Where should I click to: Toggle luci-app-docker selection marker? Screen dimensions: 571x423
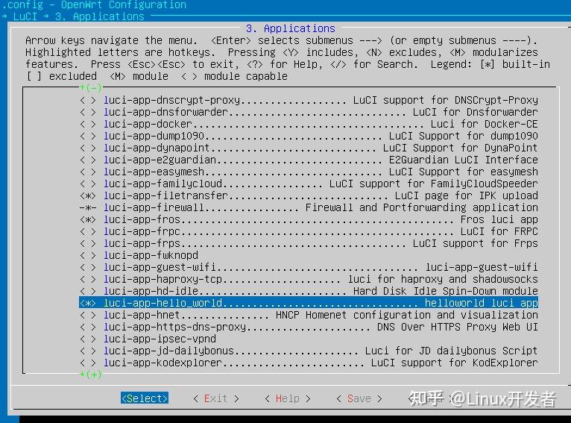88,125
